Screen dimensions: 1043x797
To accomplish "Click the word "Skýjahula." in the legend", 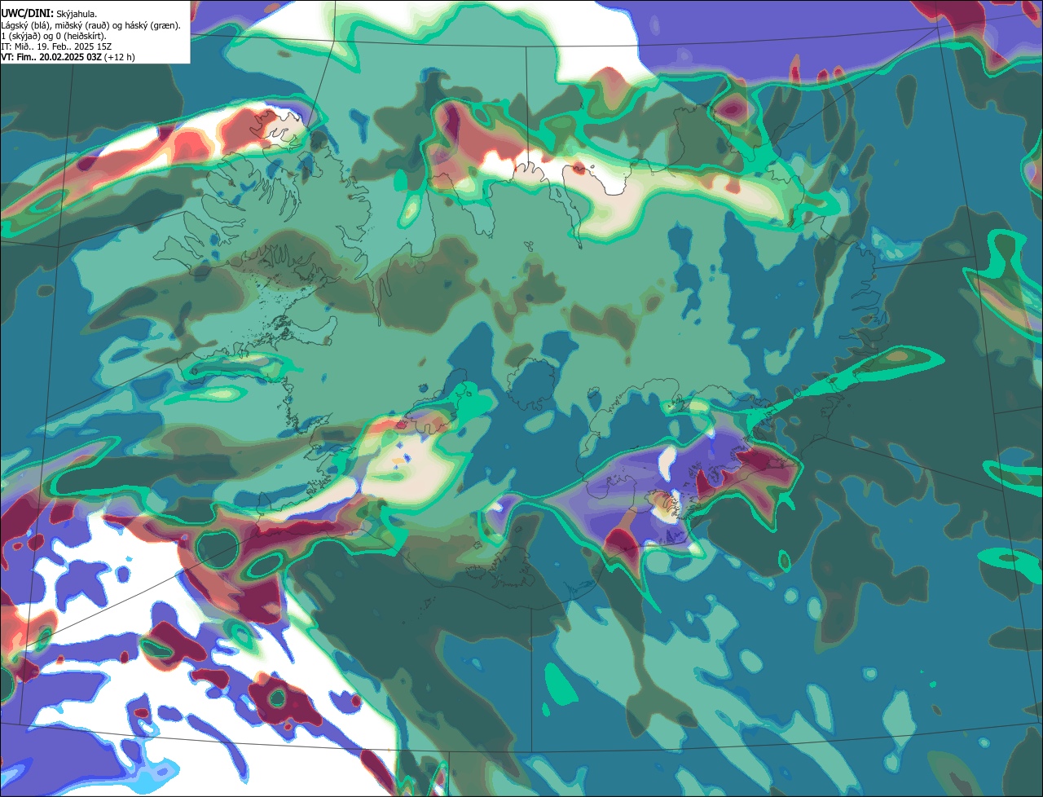I will pos(77,15).
